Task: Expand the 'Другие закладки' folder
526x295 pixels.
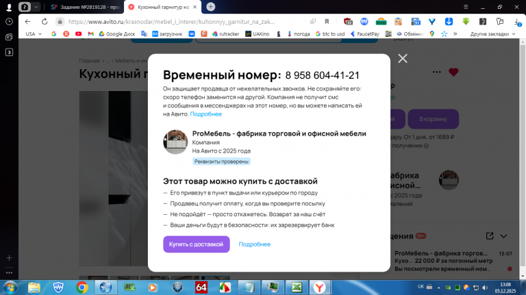Action: coord(492,34)
